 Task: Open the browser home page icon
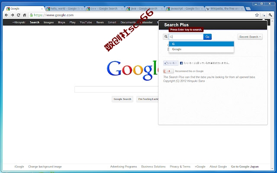(25, 15)
